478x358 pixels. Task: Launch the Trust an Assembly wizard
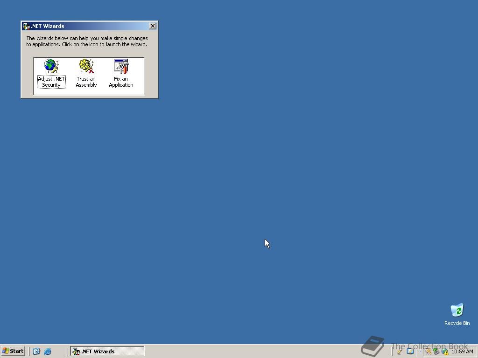(x=86, y=73)
